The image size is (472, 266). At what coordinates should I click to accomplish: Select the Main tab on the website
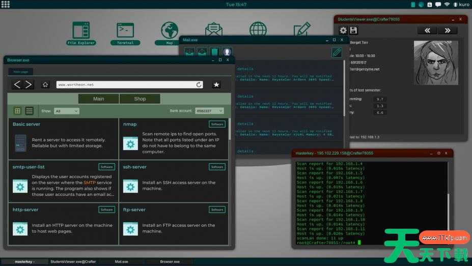click(x=98, y=99)
